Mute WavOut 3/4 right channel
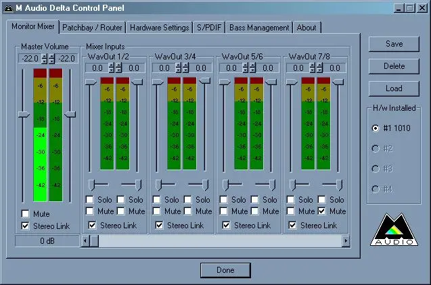This screenshot has width=431, height=285. coord(187,211)
